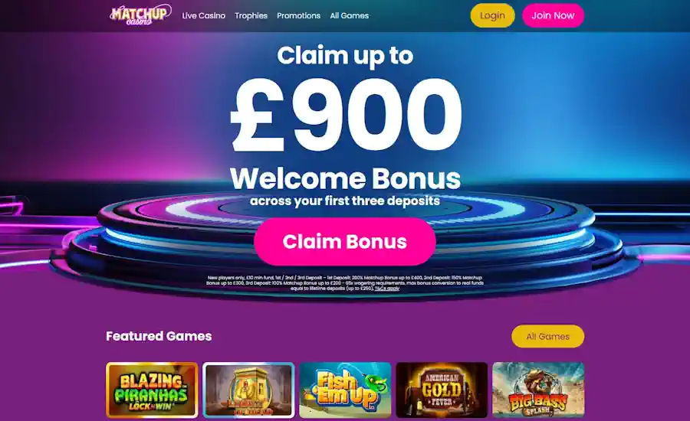The width and height of the screenshot is (690, 421).
Task: Click the Matchup Casino logo
Action: pos(140,15)
